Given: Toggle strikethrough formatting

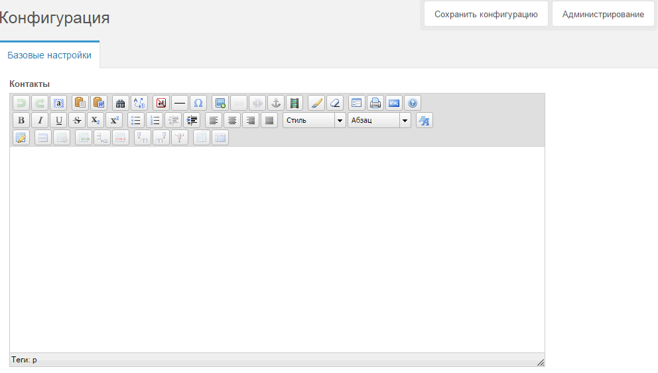Looking at the screenshot, I should pyautogui.click(x=77, y=121).
